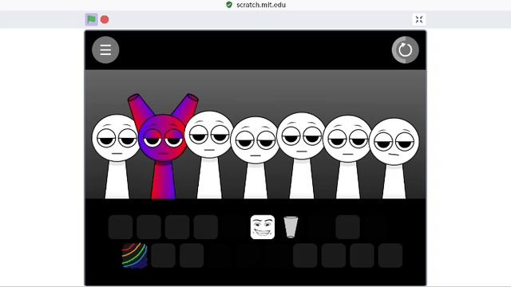This screenshot has width=511, height=287.
Task: Click the rightmost character with slanted mouth
Action: click(x=394, y=159)
